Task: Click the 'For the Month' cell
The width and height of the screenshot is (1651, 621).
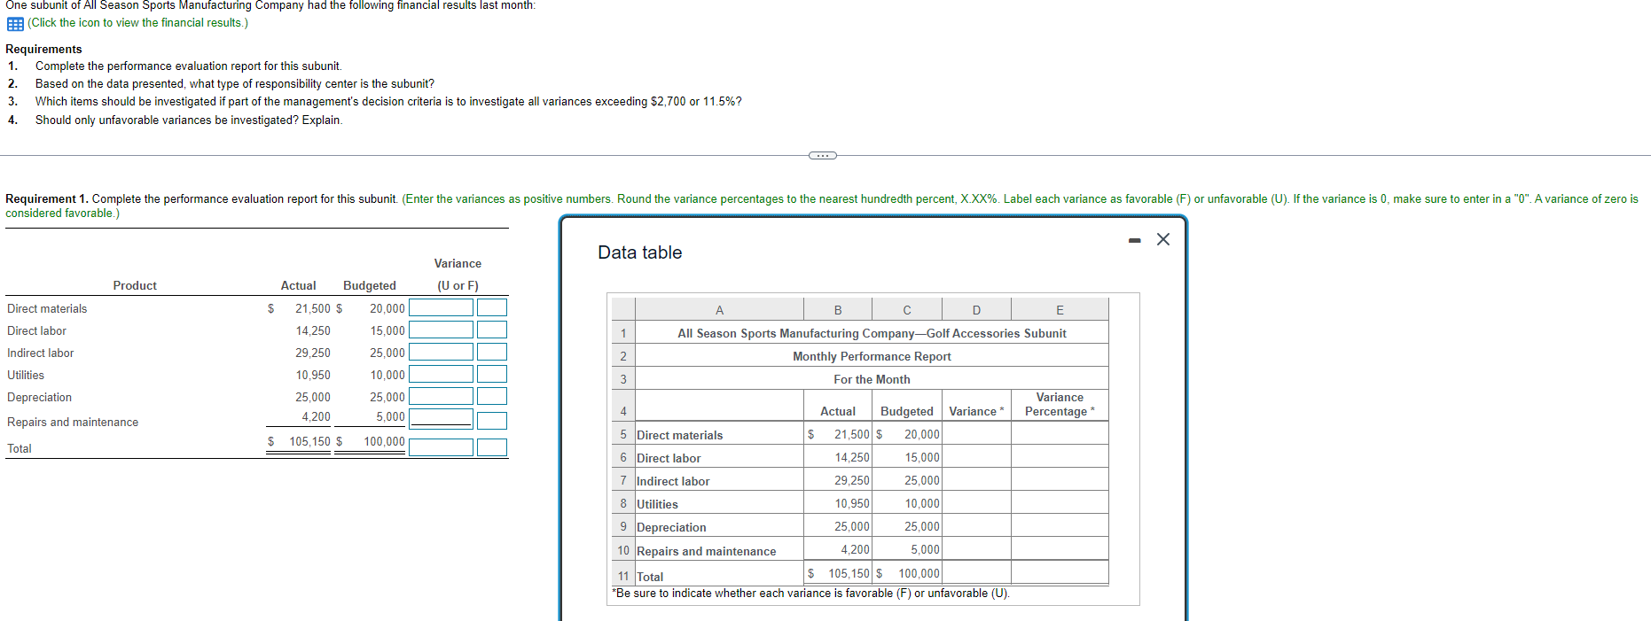Action: tap(872, 379)
